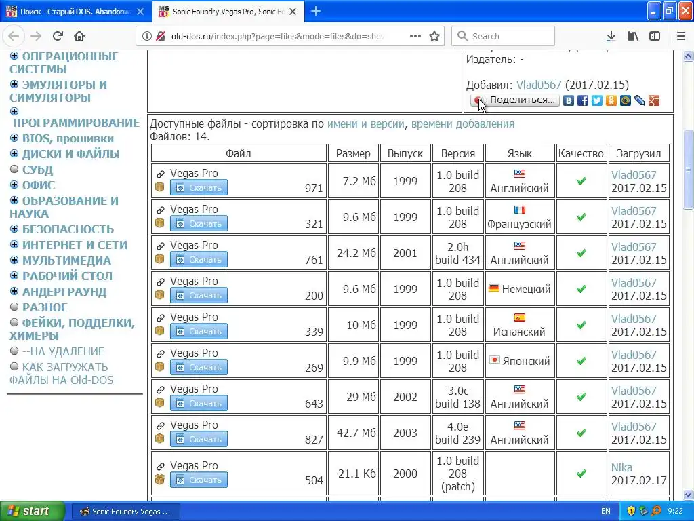
Task: Click the Поделиться... share button
Action: tap(515, 100)
